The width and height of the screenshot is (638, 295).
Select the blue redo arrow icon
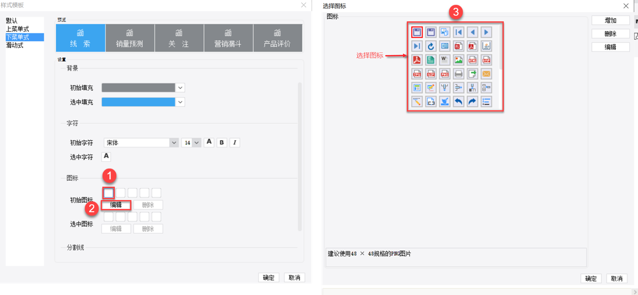(472, 101)
